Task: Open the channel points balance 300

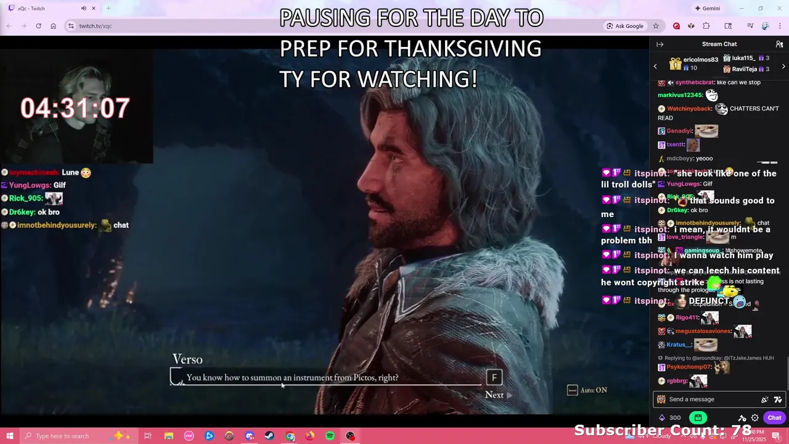Action: (670, 418)
